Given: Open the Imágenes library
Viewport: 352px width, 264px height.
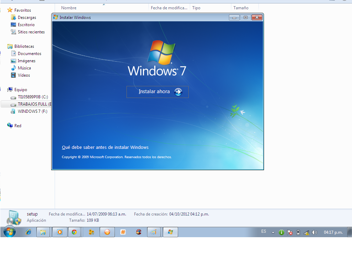Looking at the screenshot, I should [x=26, y=61].
